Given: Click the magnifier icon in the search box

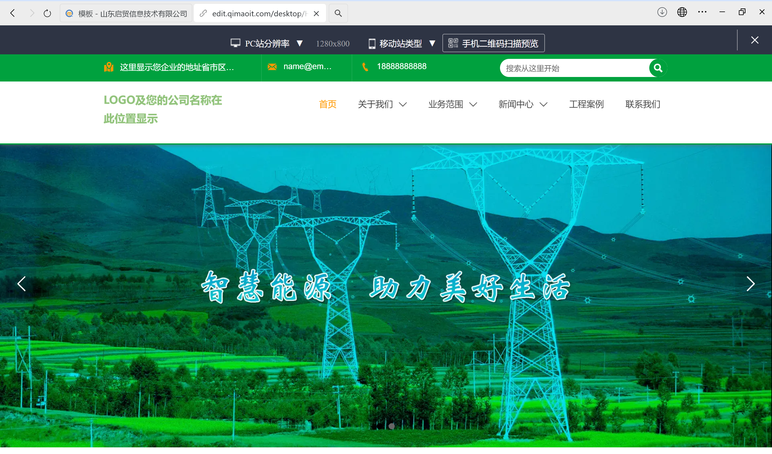Looking at the screenshot, I should click(658, 68).
